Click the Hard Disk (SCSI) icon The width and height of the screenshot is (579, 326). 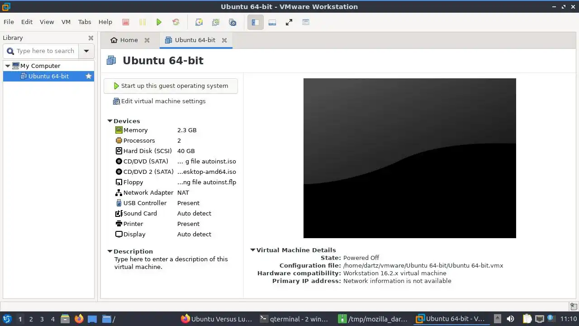point(119,151)
